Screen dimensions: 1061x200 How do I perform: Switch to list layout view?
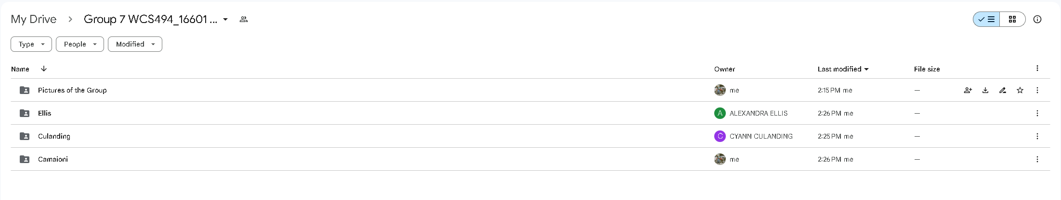click(986, 19)
